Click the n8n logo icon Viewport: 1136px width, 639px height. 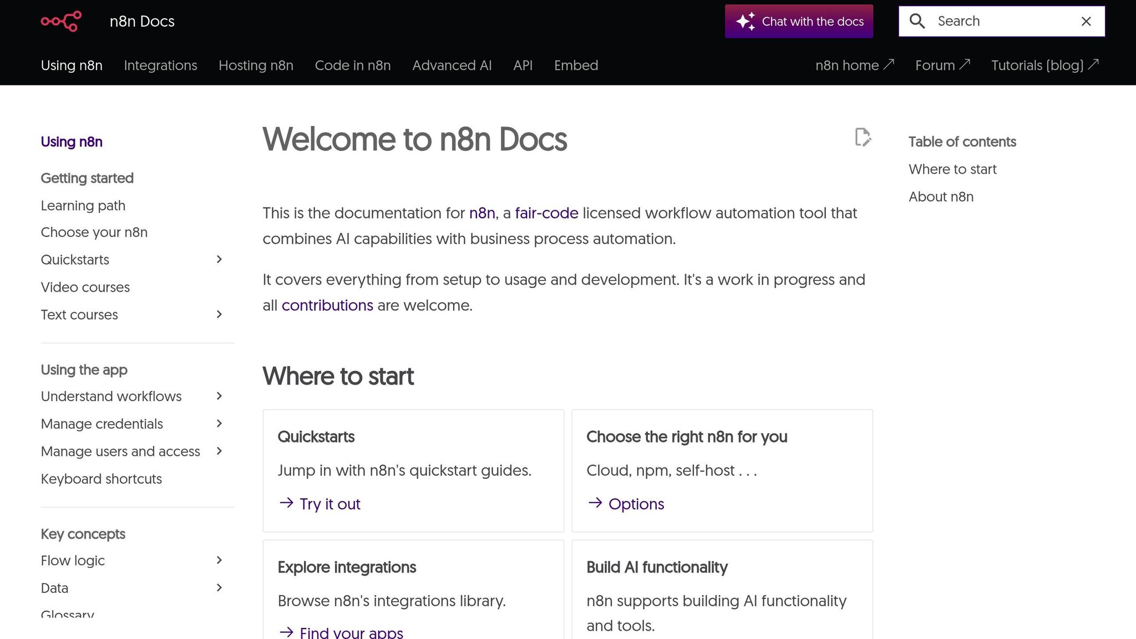pyautogui.click(x=61, y=21)
